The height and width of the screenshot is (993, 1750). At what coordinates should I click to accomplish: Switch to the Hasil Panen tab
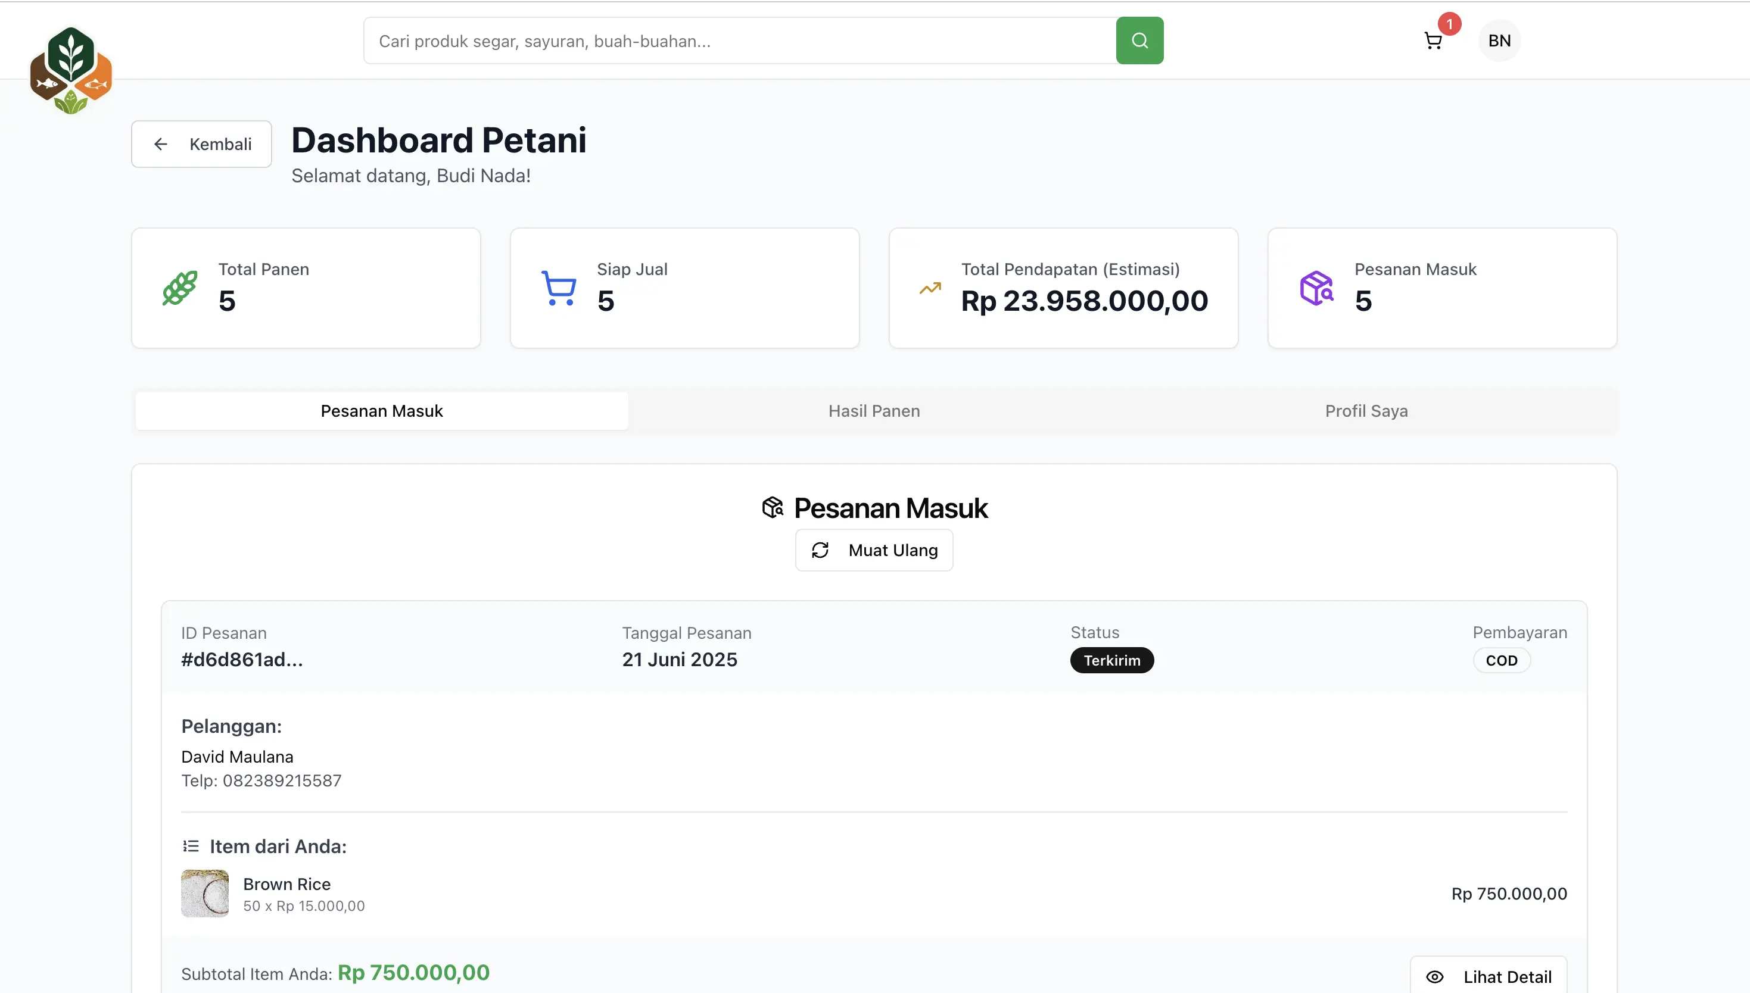point(874,411)
